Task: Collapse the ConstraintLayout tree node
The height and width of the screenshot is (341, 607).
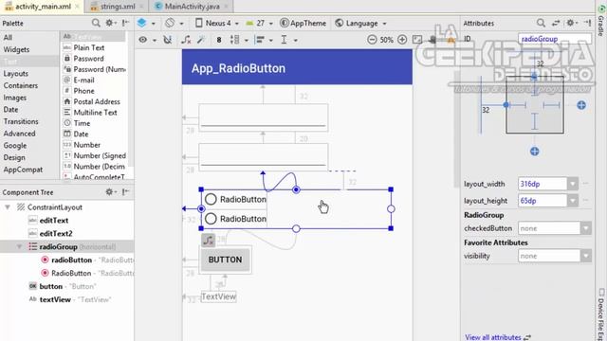Action: coord(8,207)
